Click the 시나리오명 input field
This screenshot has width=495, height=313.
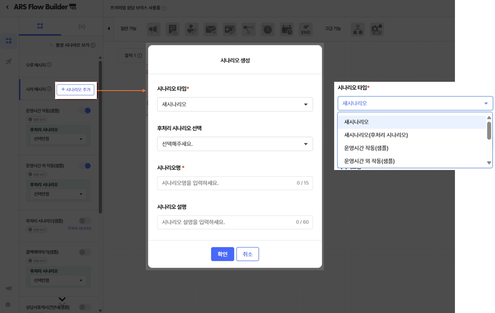coord(235,183)
